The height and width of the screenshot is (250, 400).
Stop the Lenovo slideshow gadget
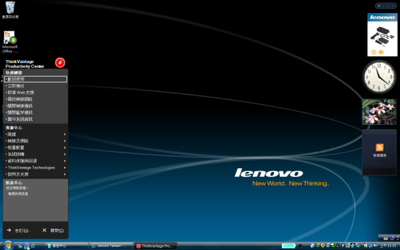(x=381, y=52)
